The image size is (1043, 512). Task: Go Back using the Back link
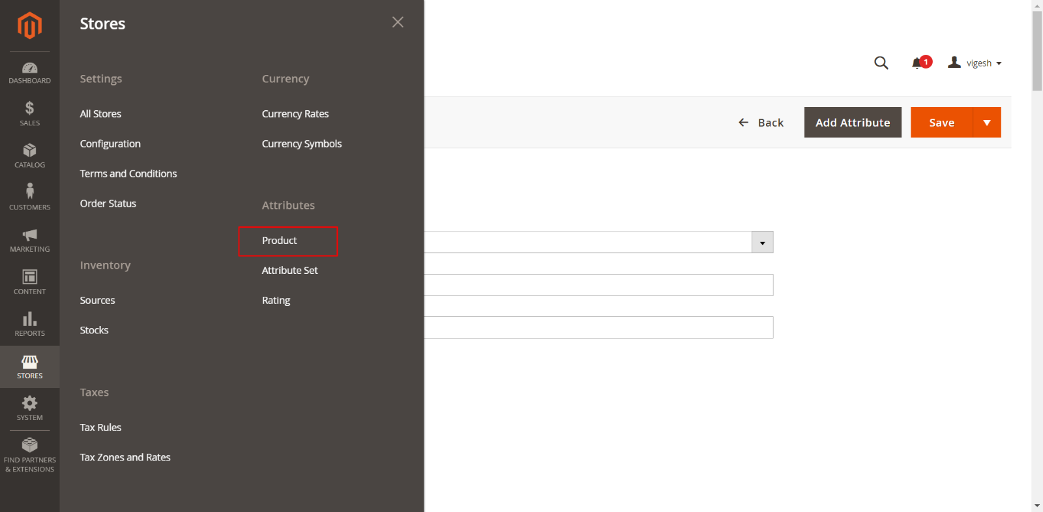pos(761,123)
